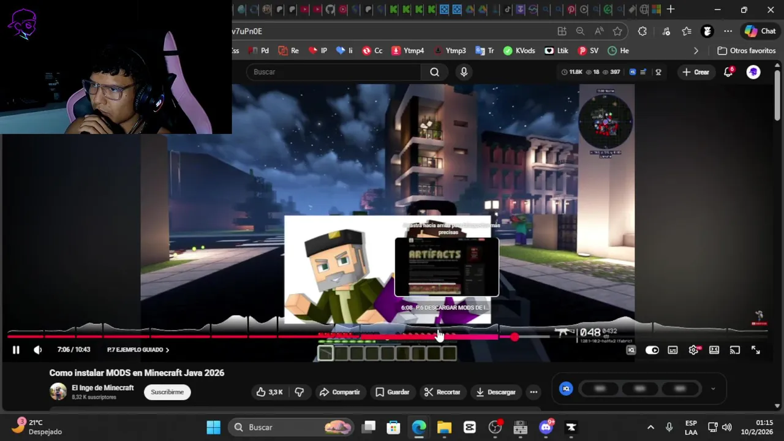Screen dimensions: 784x441
Task: Open the SV bookmark
Action: tap(588, 51)
